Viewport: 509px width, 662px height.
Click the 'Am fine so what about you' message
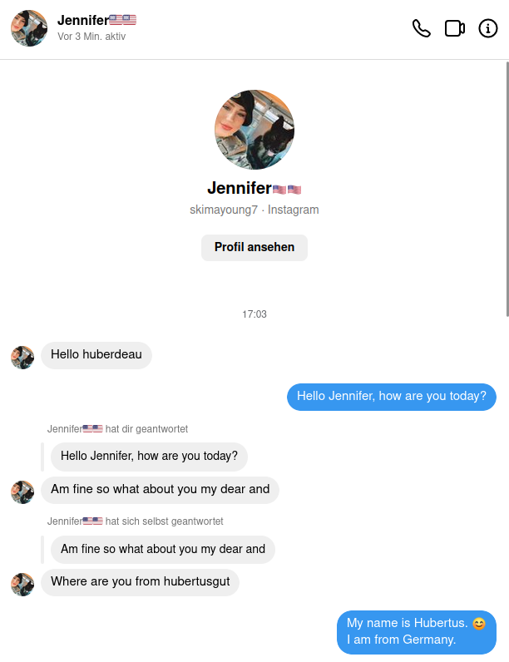click(x=160, y=490)
